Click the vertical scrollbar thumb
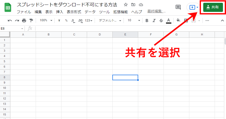The height and width of the screenshot is (119, 226). [x=225, y=41]
